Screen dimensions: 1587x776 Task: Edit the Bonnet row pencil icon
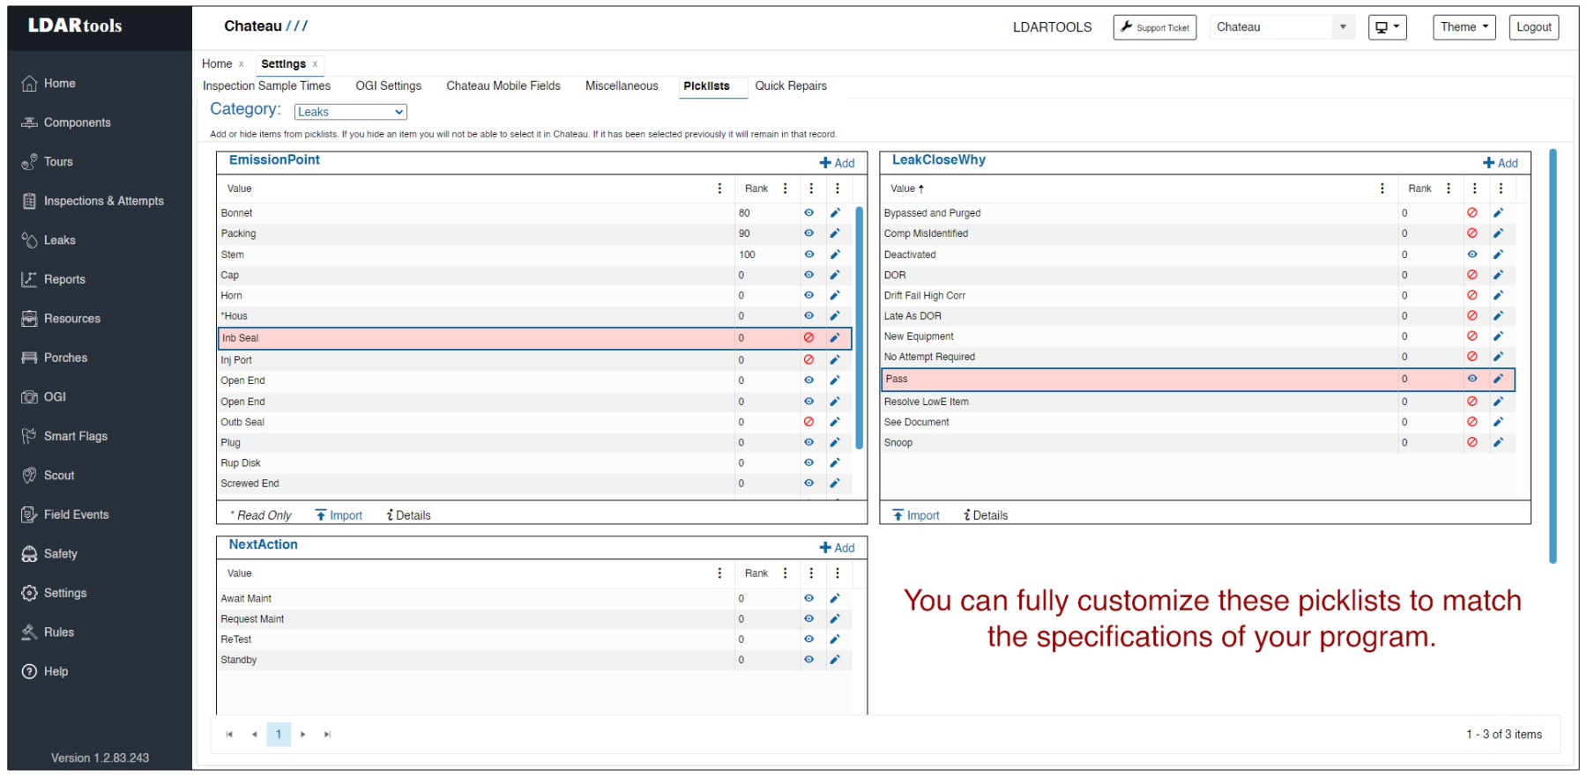pos(835,212)
